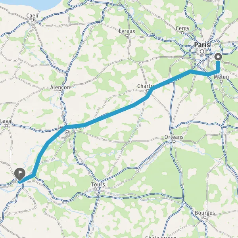This screenshot has height=238, width=238.
Task: Select the Tours city label
Action: 98,184
